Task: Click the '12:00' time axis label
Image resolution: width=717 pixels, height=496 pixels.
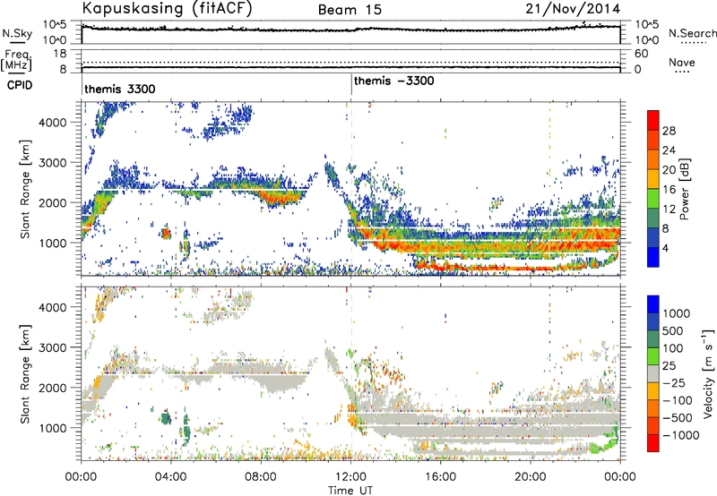Action: 350,477
